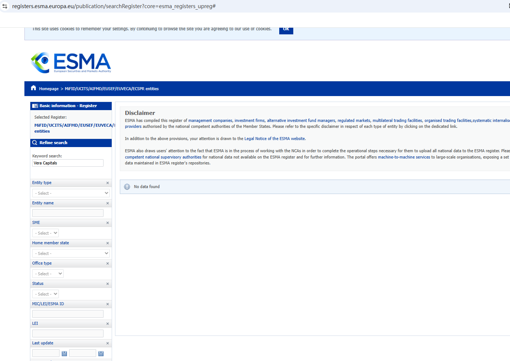
Task: Remove the Entity name filter
Action: [x=108, y=203]
